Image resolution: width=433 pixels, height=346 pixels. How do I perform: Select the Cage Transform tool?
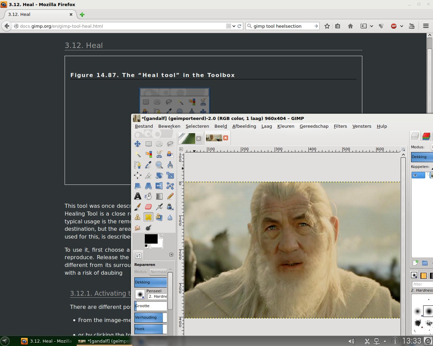(170, 186)
